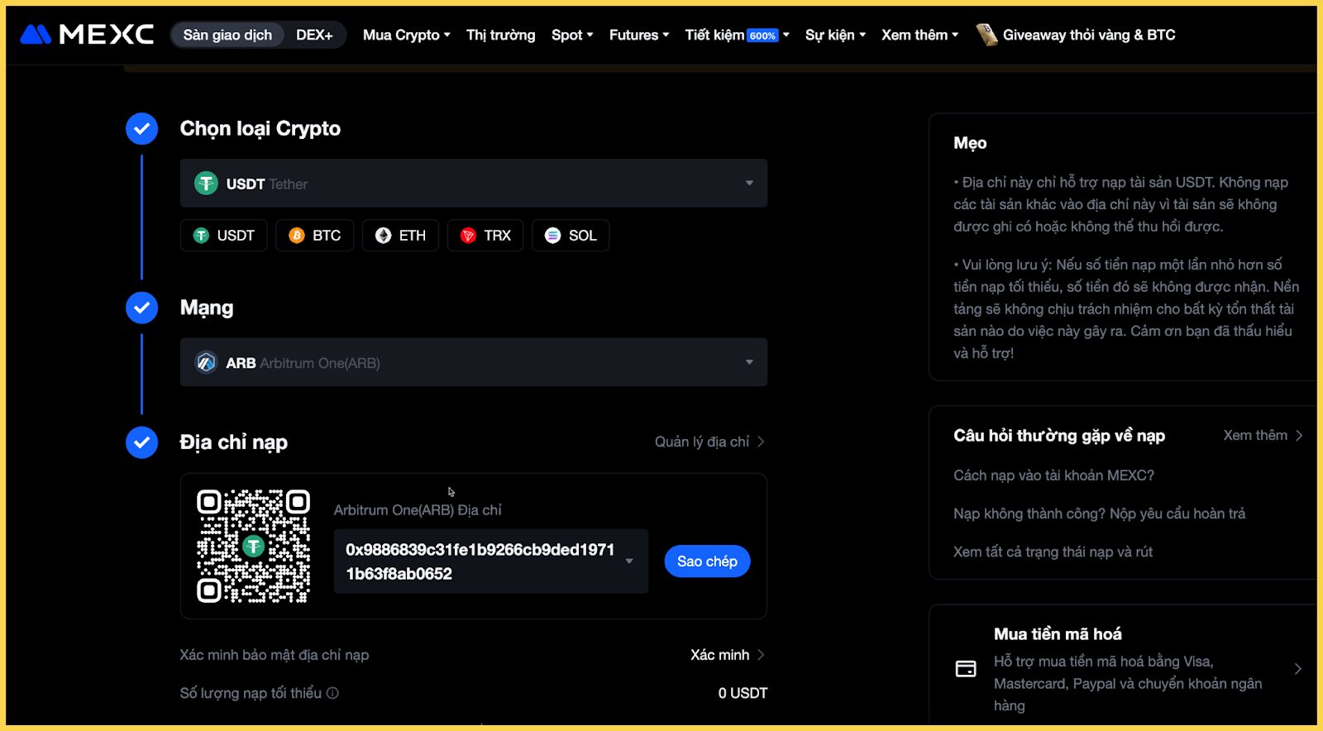The width and height of the screenshot is (1323, 731).
Task: Click the Địa chỉ nạp step checkmark
Action: click(142, 442)
